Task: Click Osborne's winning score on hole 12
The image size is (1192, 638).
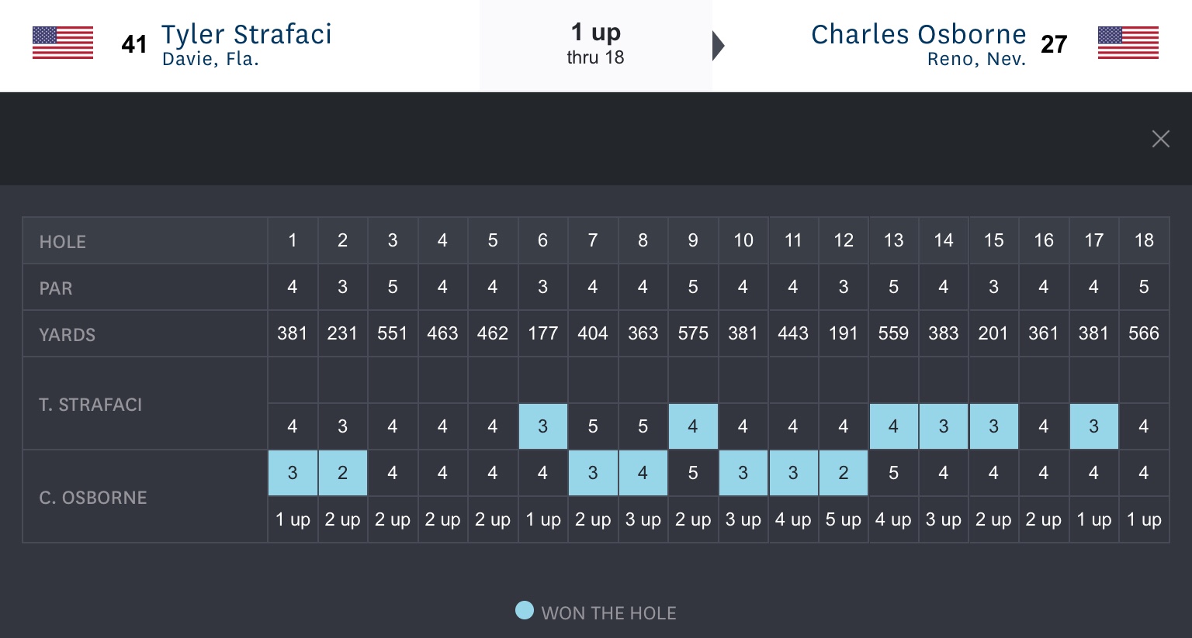Action: click(x=843, y=473)
